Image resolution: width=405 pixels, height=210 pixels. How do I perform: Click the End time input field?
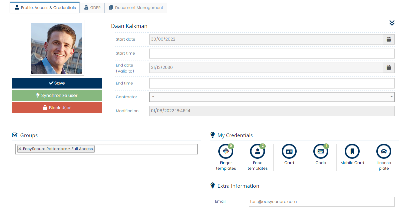[272, 83]
